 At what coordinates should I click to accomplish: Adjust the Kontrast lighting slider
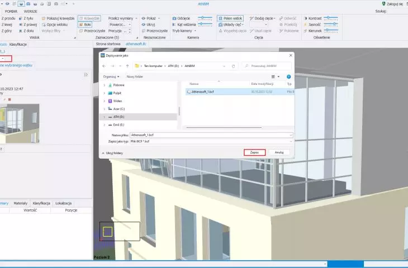tap(331, 18)
